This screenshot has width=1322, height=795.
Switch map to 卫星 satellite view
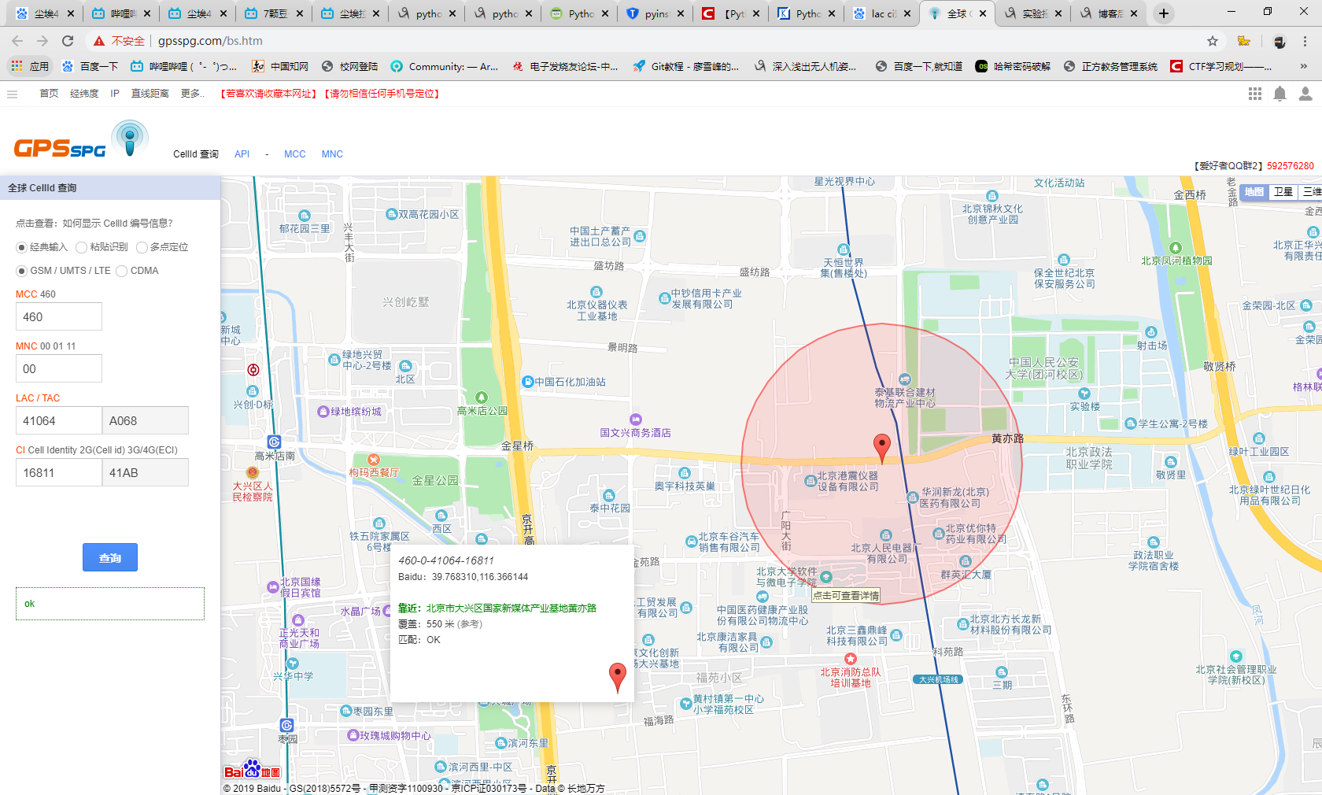[x=1283, y=191]
